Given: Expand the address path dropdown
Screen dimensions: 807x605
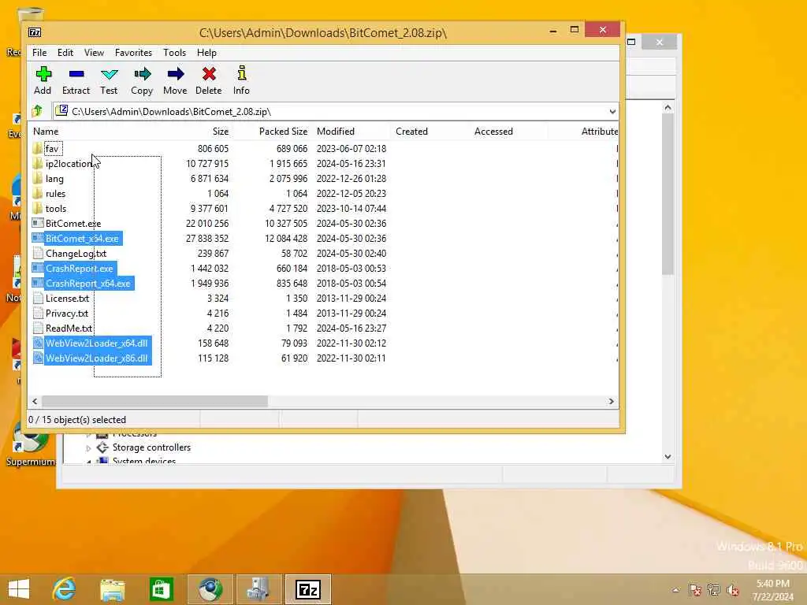Looking at the screenshot, I should [x=612, y=112].
